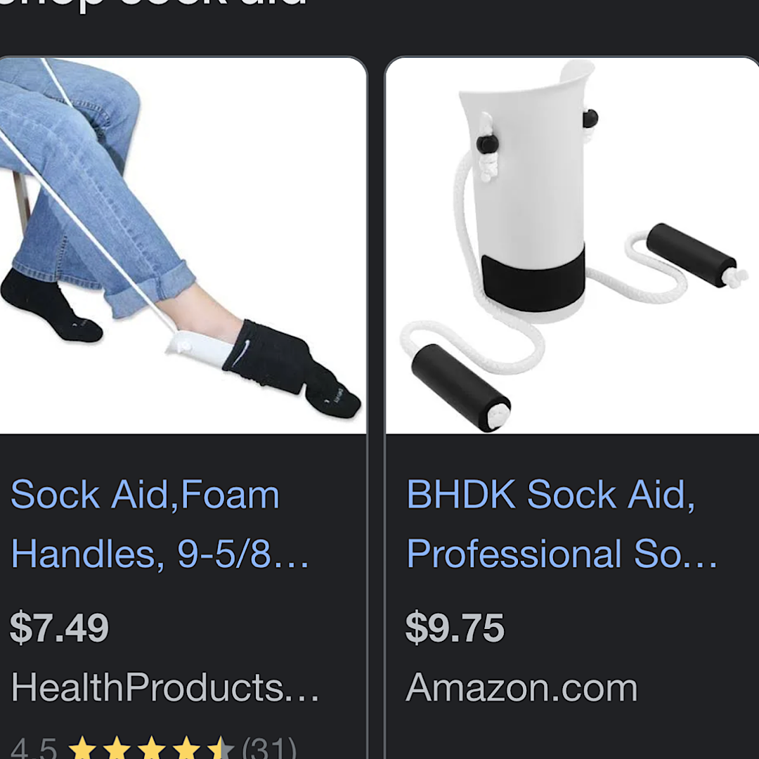Click the "Sock Aid,Foam" title link
The image size is (759, 759).
click(x=145, y=495)
